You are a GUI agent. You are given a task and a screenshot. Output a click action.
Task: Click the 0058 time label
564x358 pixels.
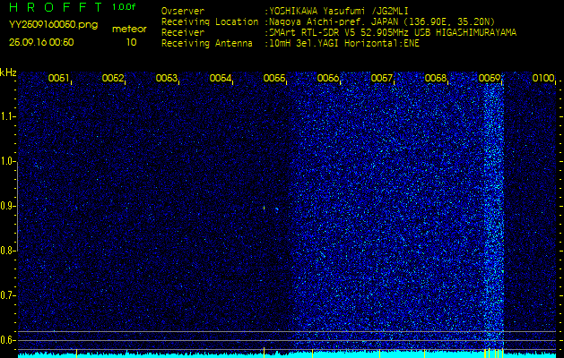coord(436,78)
